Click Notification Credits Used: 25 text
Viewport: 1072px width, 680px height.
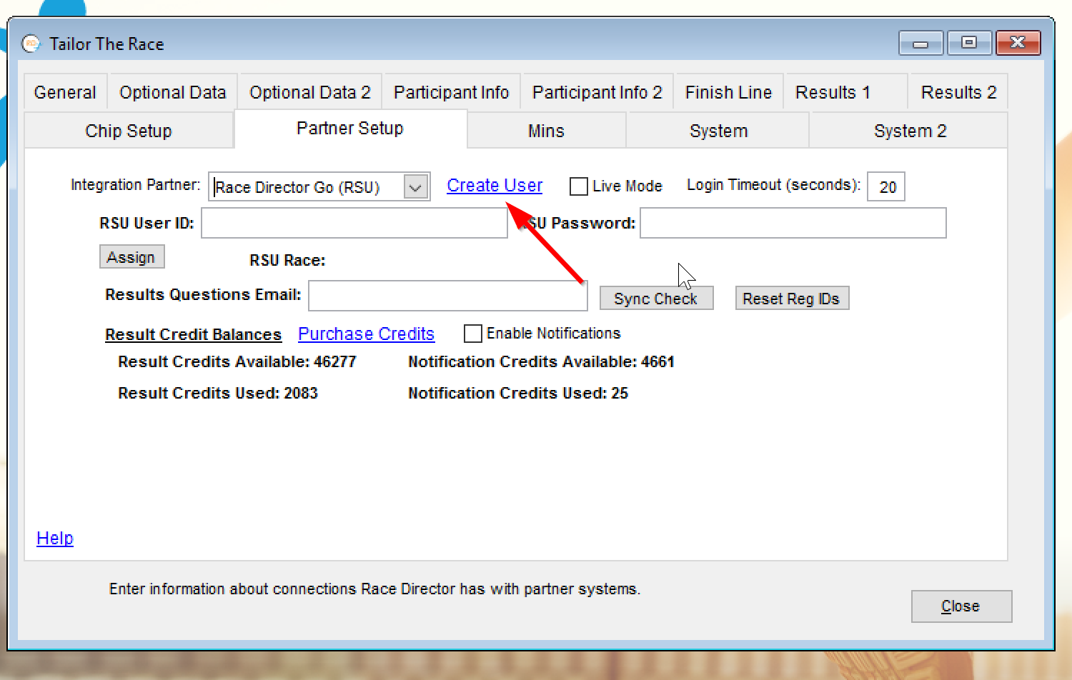click(518, 394)
